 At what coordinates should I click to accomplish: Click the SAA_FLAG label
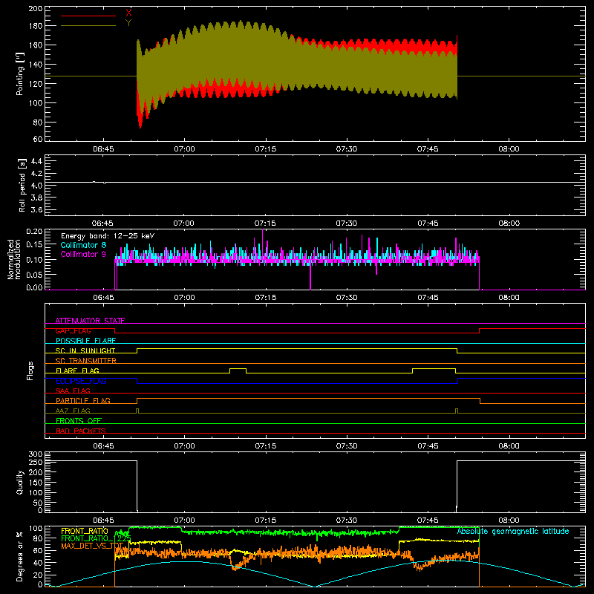73,391
